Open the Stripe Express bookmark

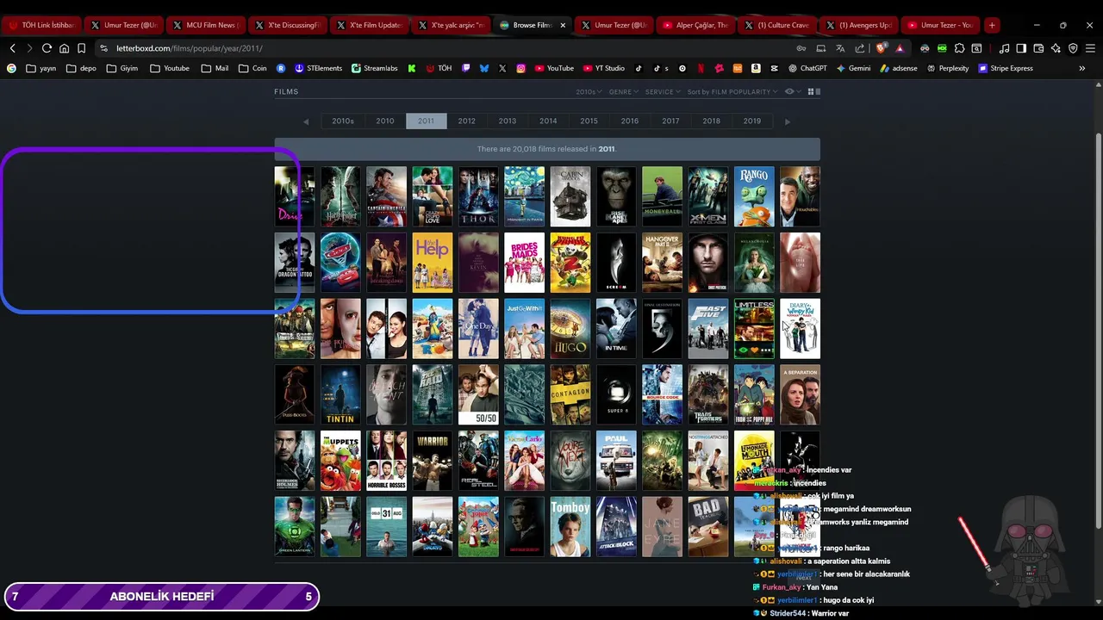[x=1006, y=68]
